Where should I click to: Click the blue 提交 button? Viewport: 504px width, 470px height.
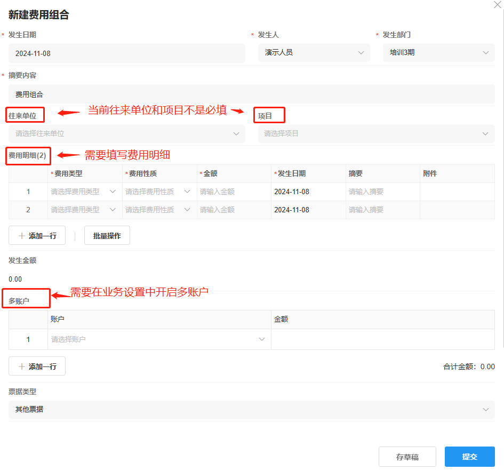[x=469, y=457]
